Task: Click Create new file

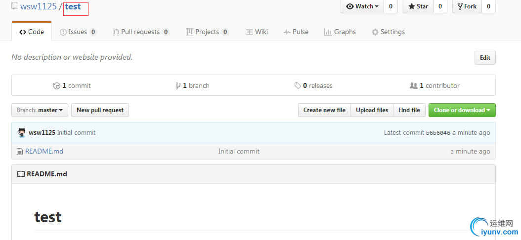Action: click(x=324, y=110)
